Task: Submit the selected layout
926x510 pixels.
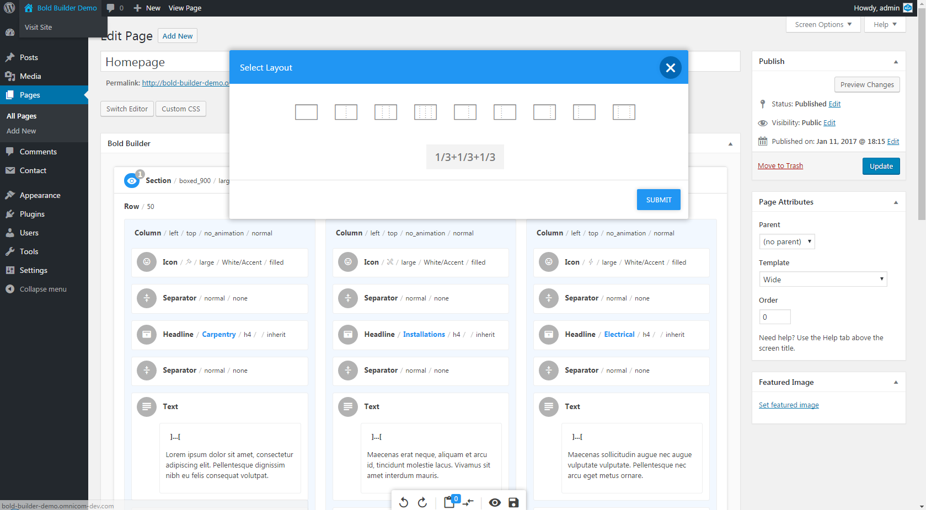Action: [659, 200]
